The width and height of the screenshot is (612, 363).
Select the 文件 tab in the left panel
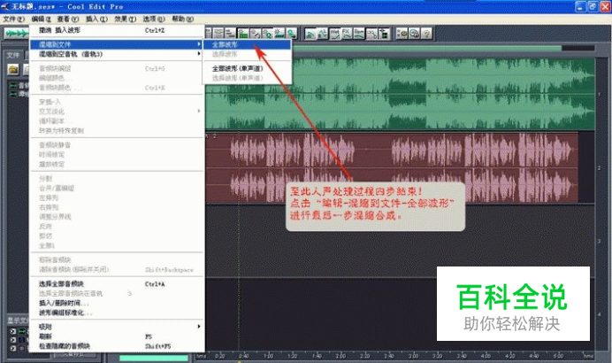(x=13, y=55)
